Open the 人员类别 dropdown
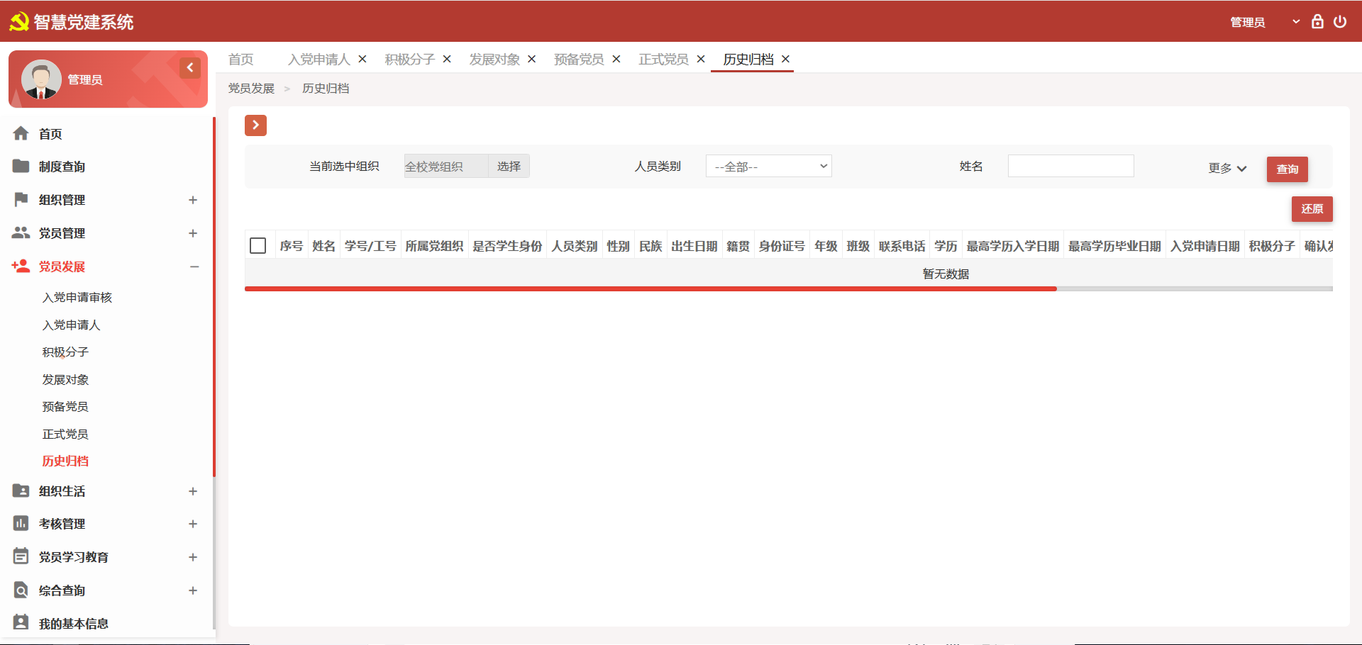 coord(768,167)
